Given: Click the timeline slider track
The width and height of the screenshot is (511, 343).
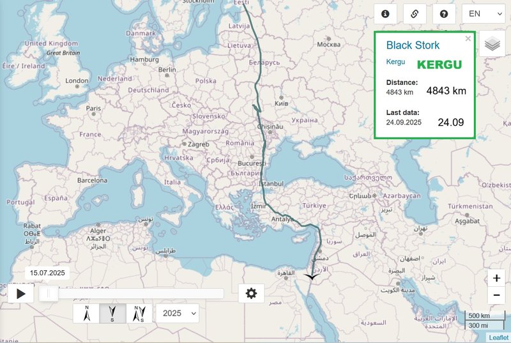Looking at the screenshot, I should click(x=132, y=293).
